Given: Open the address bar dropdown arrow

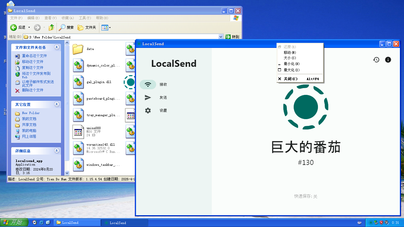Looking at the screenshot, I should point(221,37).
